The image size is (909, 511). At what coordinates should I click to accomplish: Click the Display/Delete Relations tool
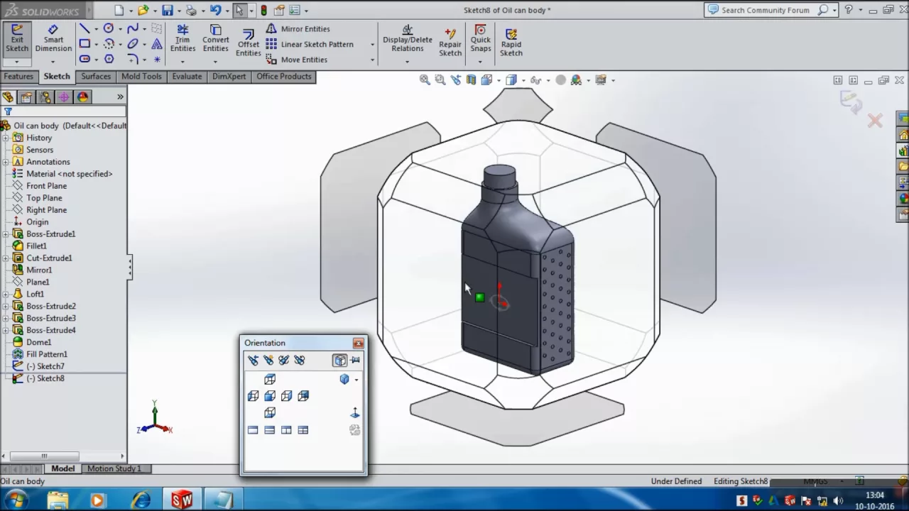click(x=407, y=38)
